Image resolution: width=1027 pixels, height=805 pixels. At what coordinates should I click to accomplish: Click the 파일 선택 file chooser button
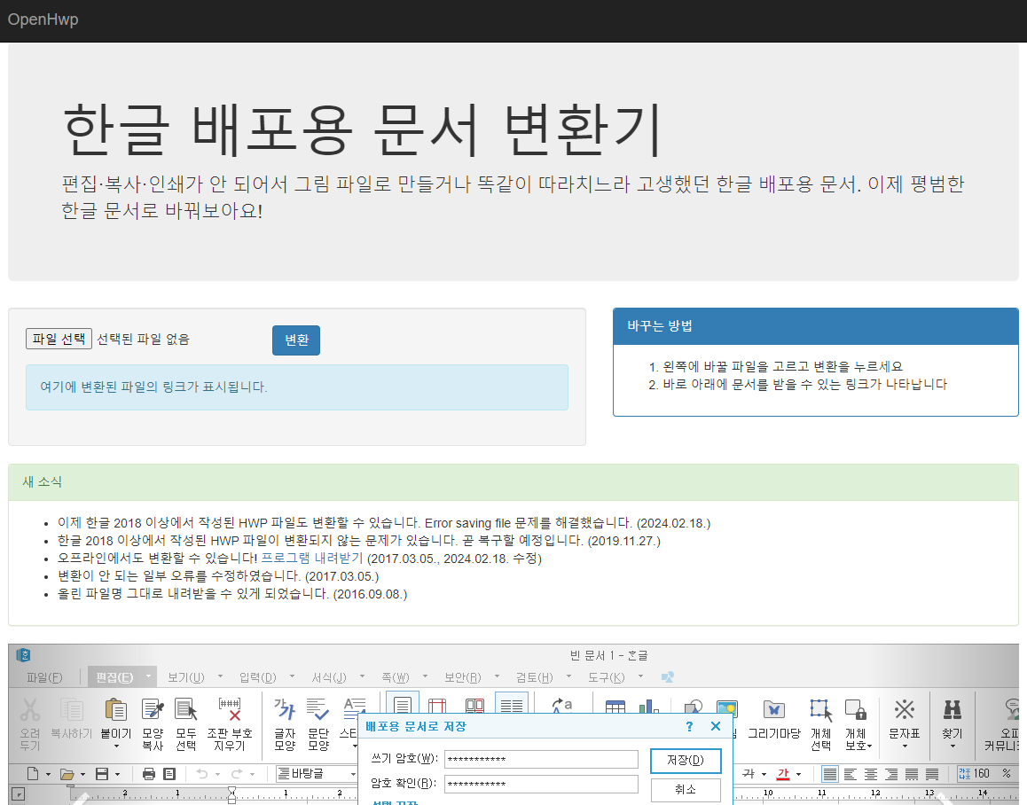pyautogui.click(x=59, y=339)
